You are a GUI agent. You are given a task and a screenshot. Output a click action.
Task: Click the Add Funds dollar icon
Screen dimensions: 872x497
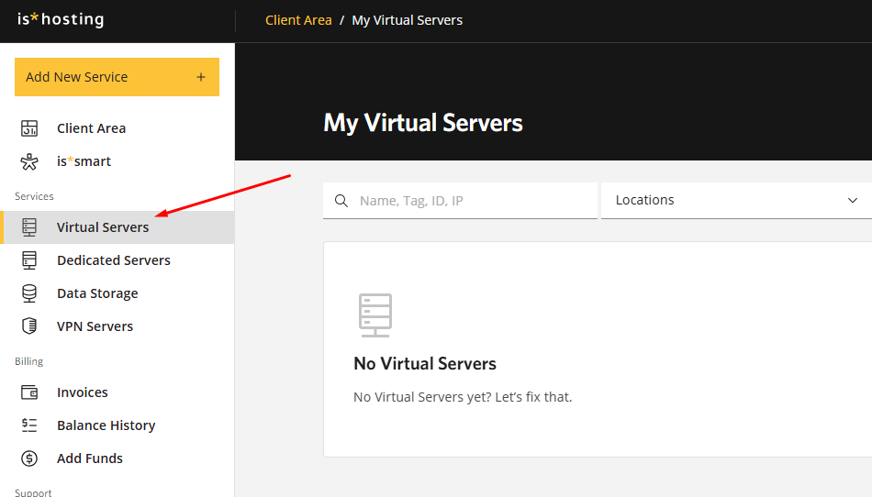click(x=29, y=458)
